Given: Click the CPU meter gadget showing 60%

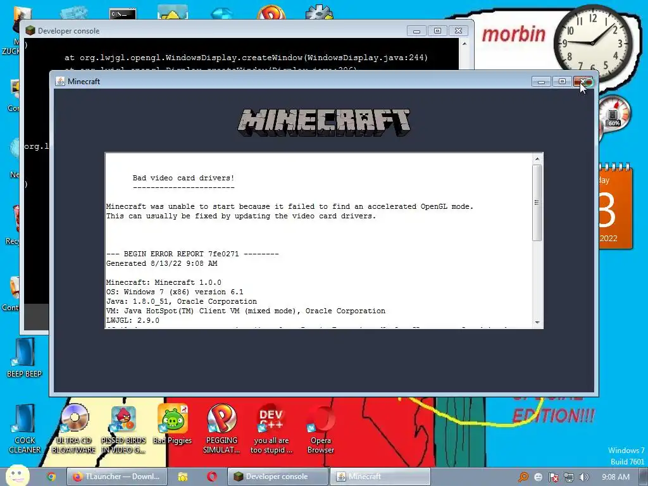Looking at the screenshot, I should pyautogui.click(x=614, y=114).
